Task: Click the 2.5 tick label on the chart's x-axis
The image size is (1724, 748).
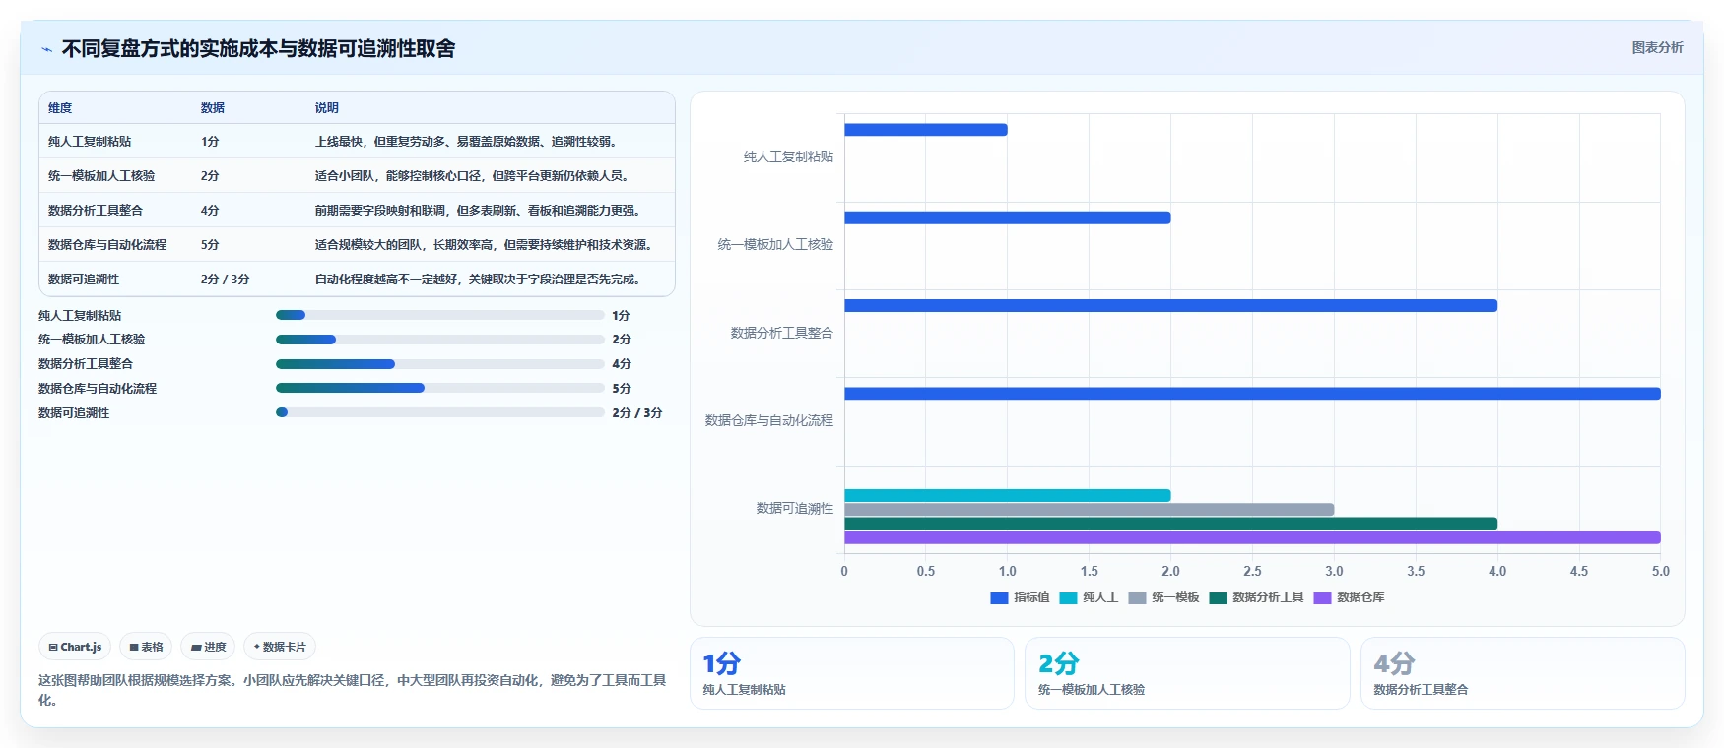Action: click(1252, 571)
